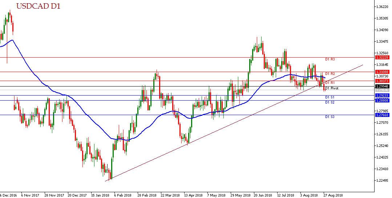Click the 1.30373 red price tag
Image resolution: width=392 pixels, height=198 pixels.
click(x=382, y=81)
